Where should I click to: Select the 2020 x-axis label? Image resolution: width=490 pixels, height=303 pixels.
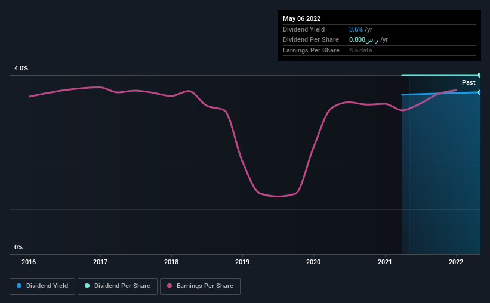(x=314, y=261)
